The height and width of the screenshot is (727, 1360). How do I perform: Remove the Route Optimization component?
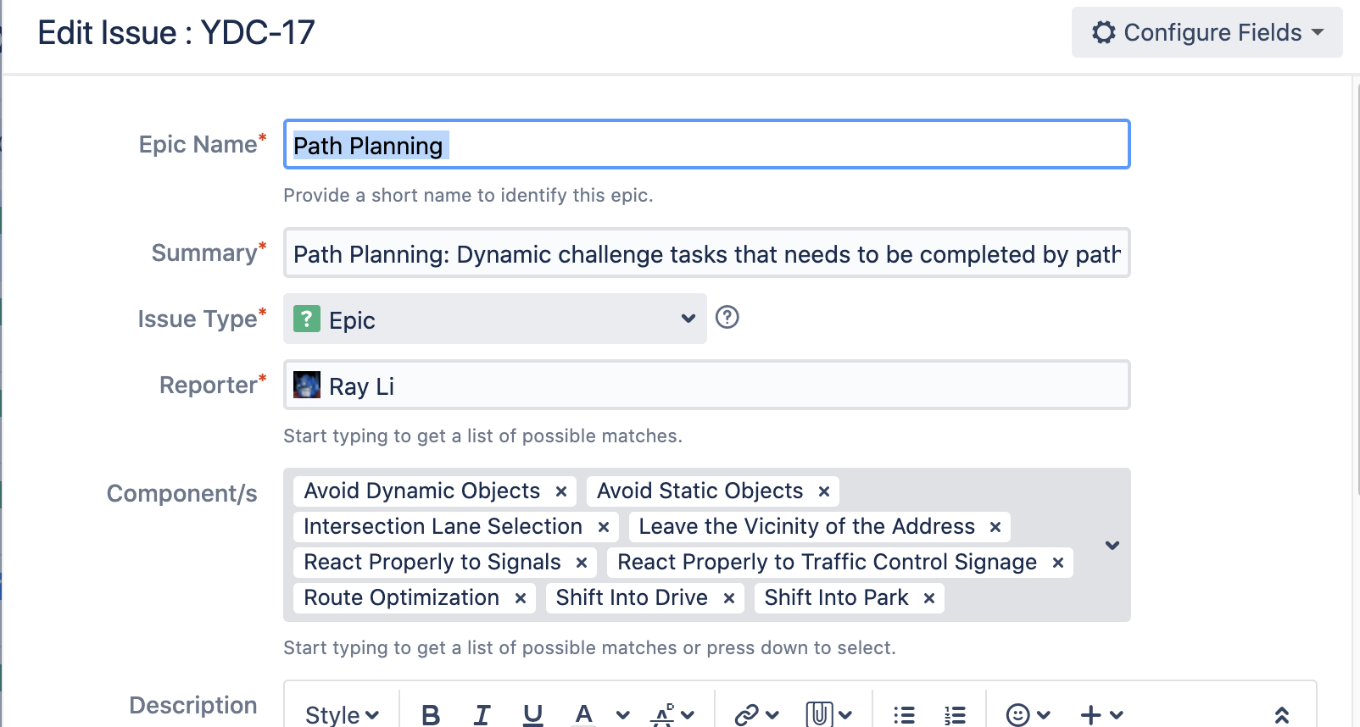click(521, 598)
